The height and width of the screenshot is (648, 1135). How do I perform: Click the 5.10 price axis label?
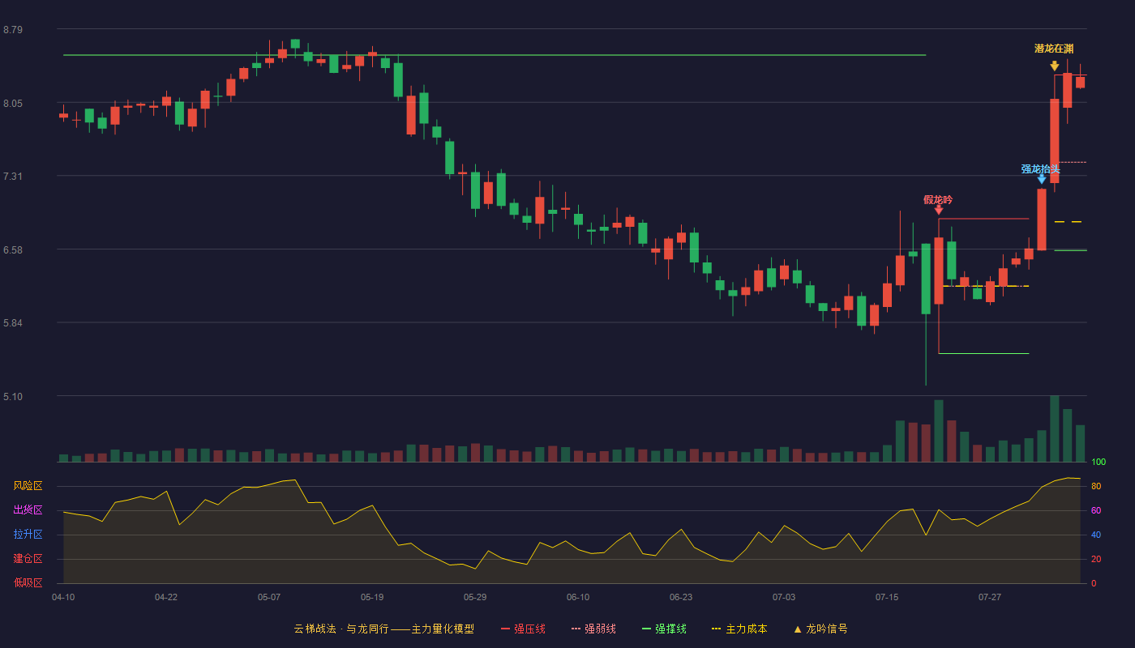pyautogui.click(x=13, y=397)
